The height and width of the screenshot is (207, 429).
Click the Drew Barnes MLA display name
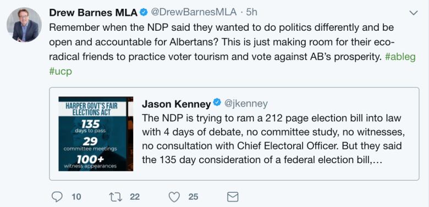(94, 12)
